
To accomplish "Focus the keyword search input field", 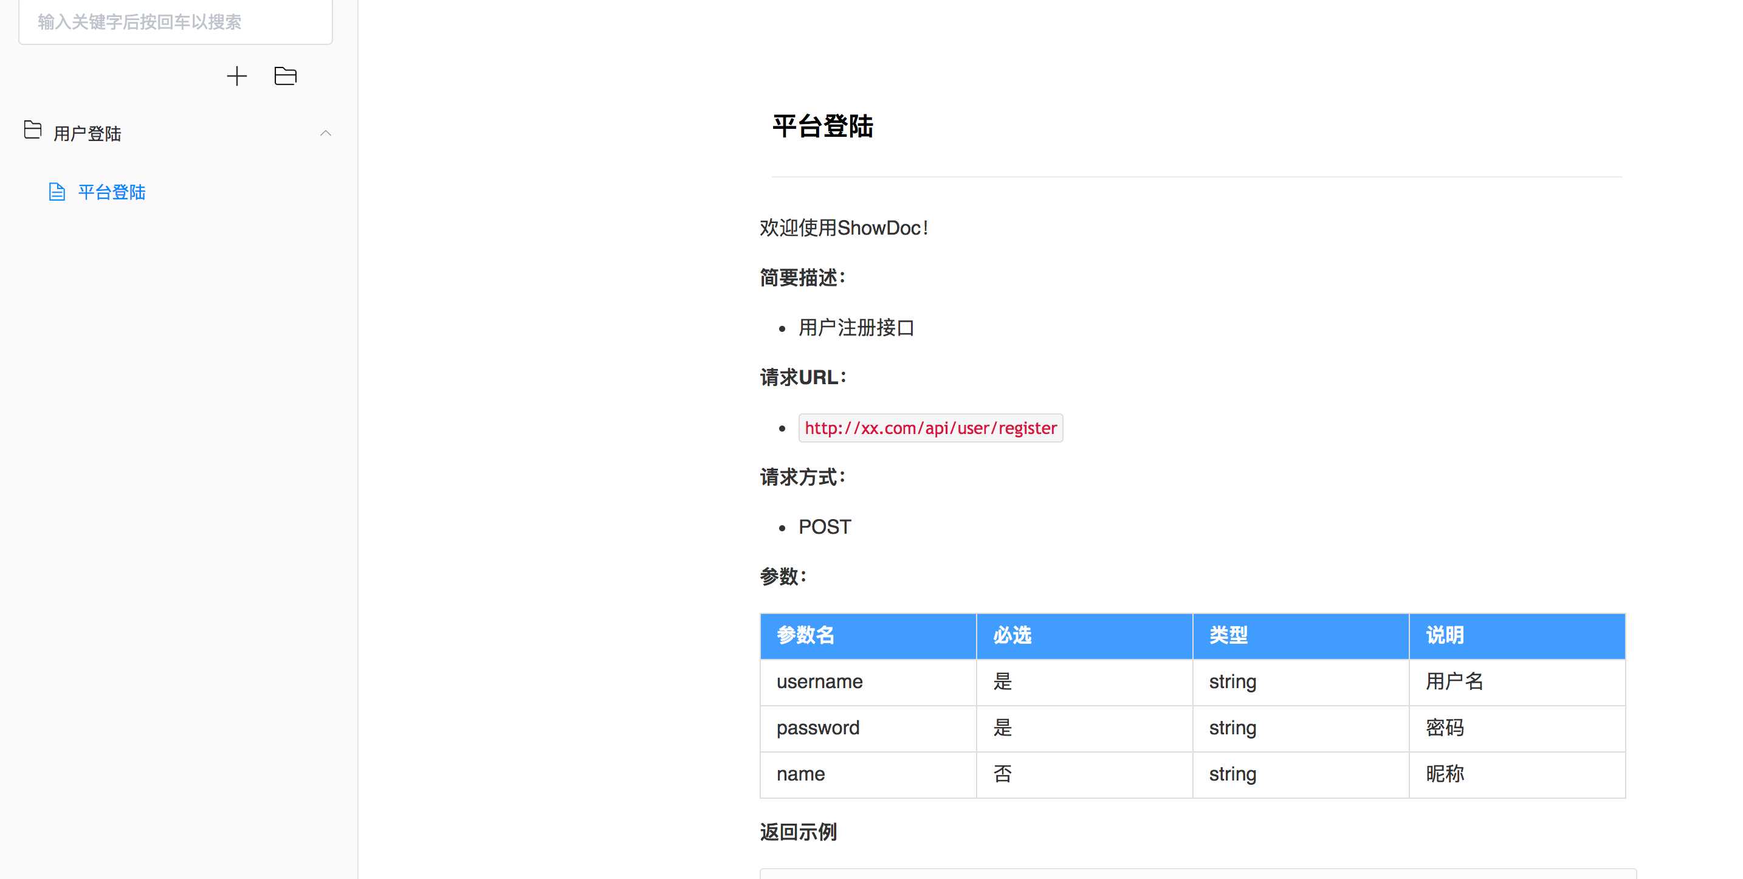I will point(175,22).
